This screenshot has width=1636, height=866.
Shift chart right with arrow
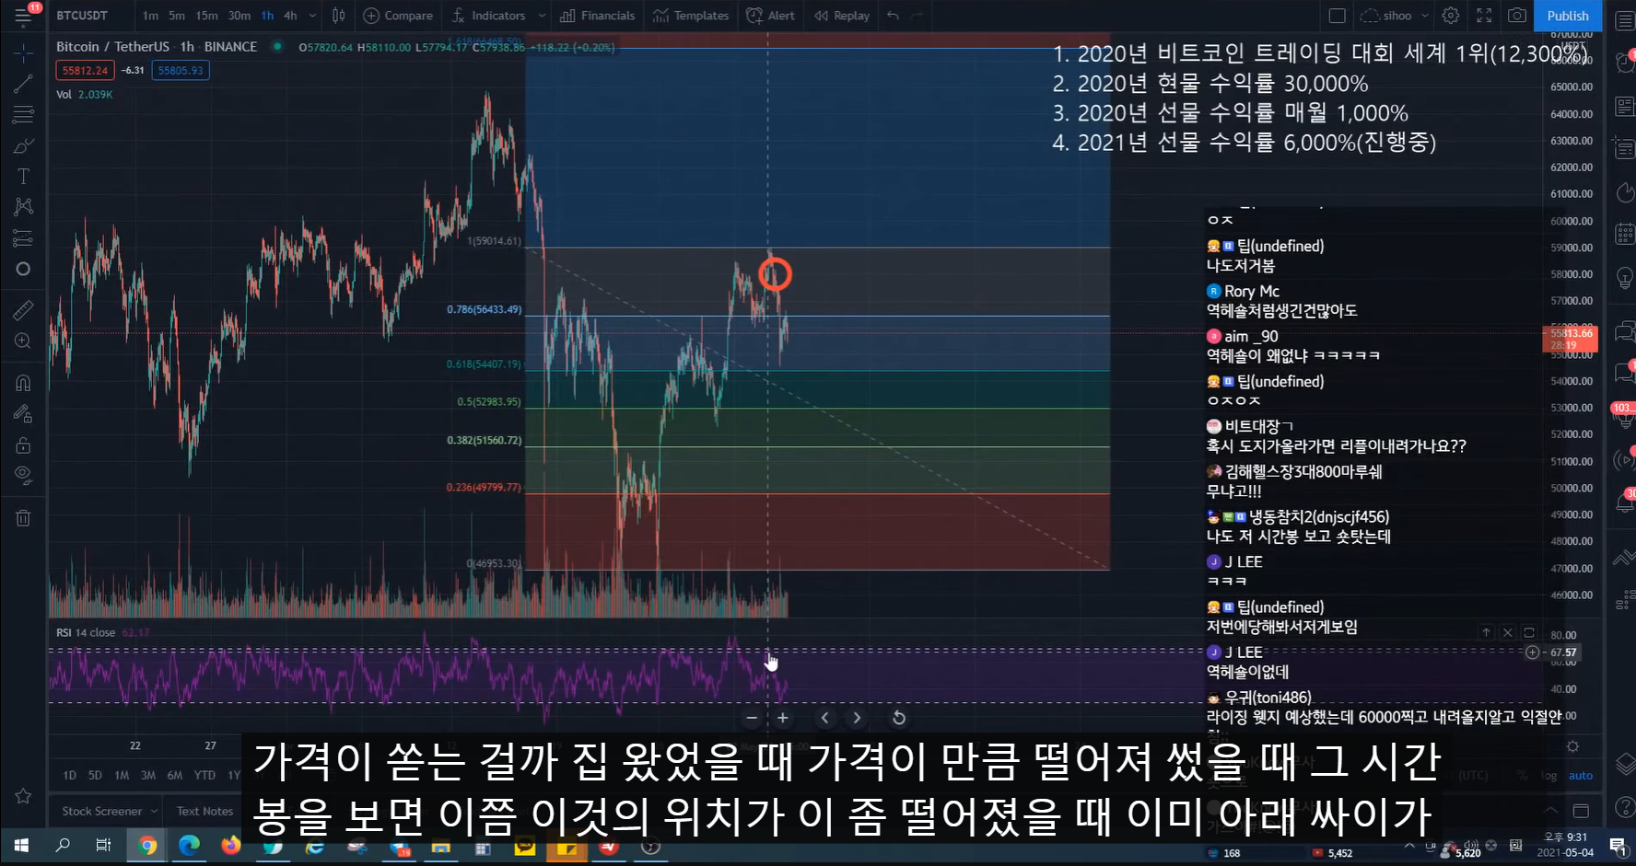pyautogui.click(x=857, y=718)
